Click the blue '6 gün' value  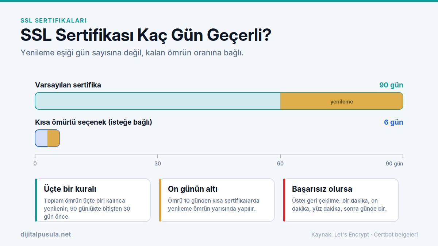coord(393,122)
